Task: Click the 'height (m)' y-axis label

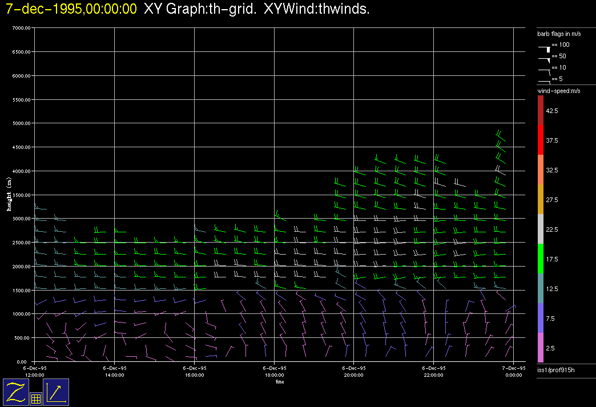Action: [9, 195]
